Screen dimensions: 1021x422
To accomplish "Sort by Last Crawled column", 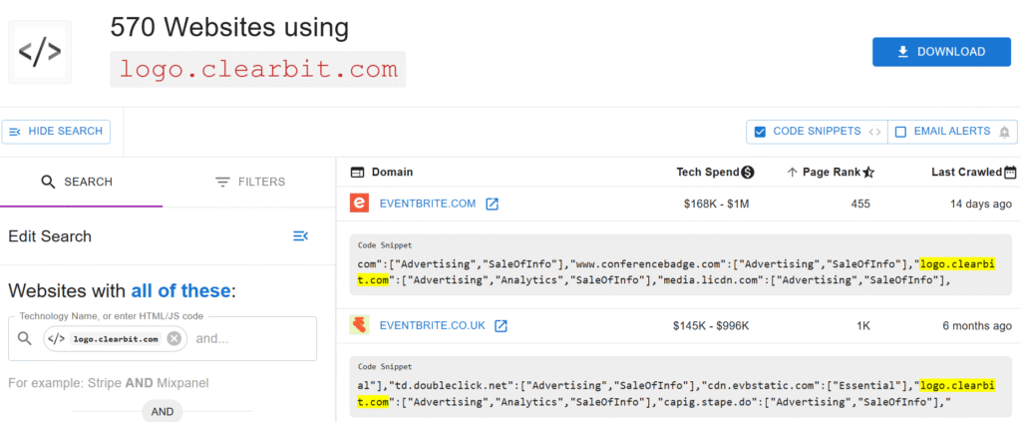I will click(966, 173).
